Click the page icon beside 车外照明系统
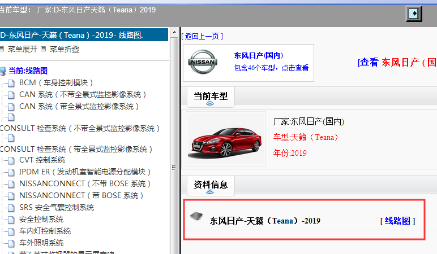This screenshot has width=437, height=254. tap(11, 243)
